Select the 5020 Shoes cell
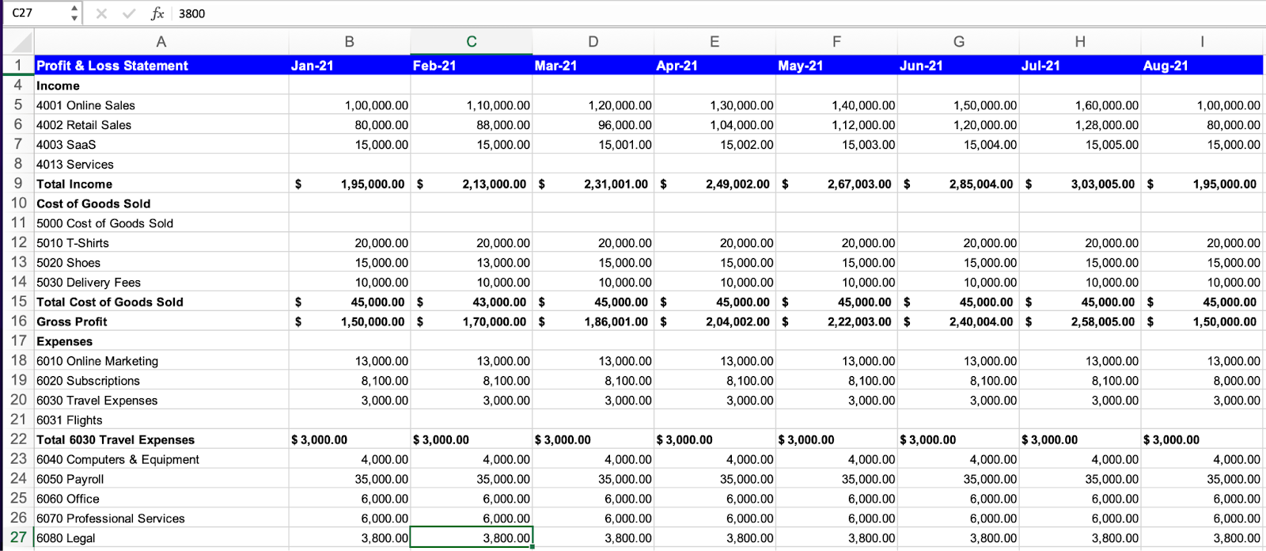The width and height of the screenshot is (1266, 551). click(x=161, y=263)
